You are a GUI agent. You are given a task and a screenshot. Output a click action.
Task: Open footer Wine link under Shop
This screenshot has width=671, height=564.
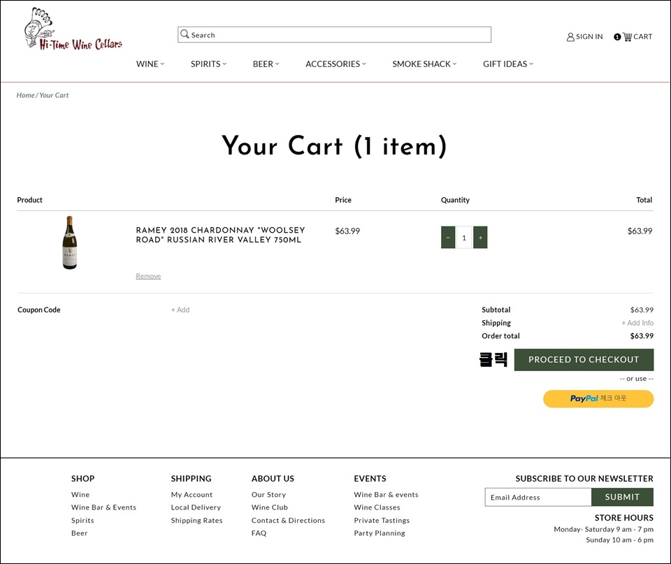click(80, 495)
